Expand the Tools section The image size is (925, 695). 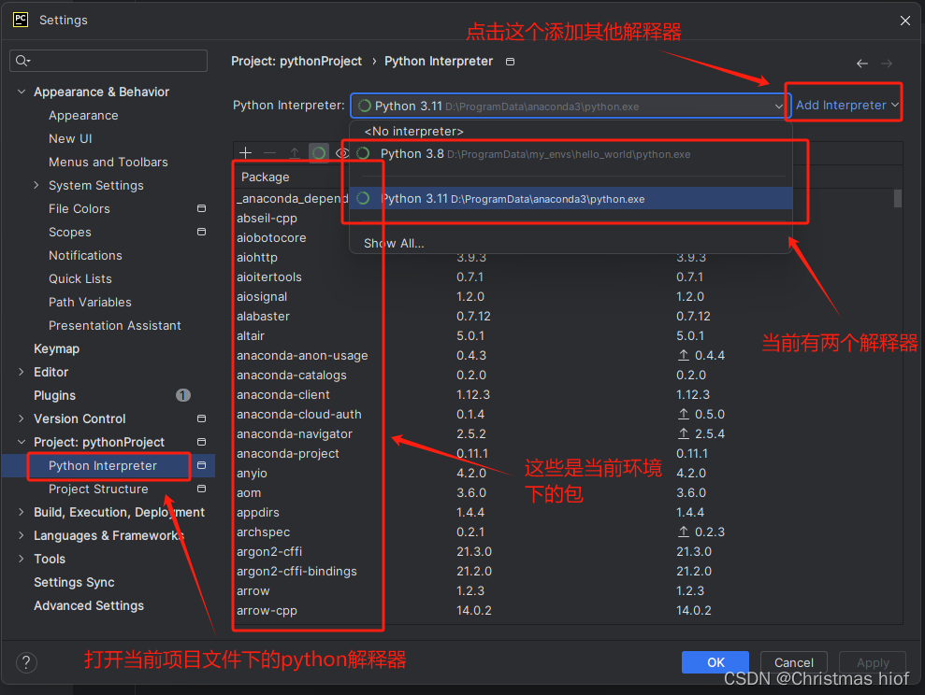(x=22, y=559)
